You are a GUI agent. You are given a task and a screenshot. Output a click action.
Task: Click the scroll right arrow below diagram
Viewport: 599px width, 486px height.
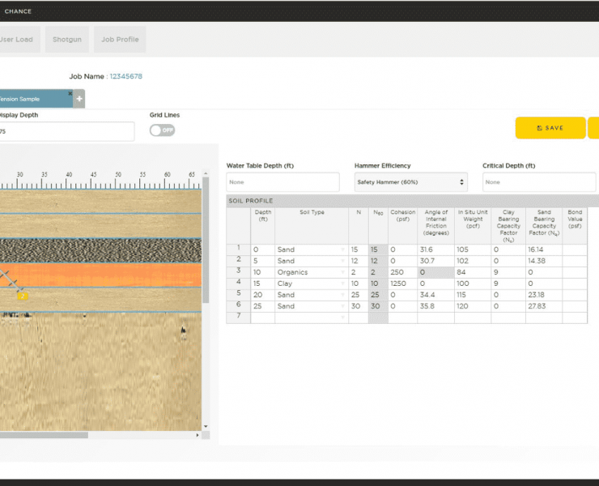click(x=199, y=435)
